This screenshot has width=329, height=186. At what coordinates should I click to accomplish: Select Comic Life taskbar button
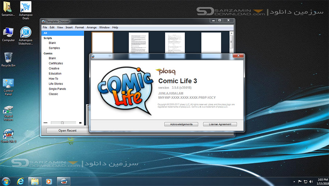click(64, 181)
